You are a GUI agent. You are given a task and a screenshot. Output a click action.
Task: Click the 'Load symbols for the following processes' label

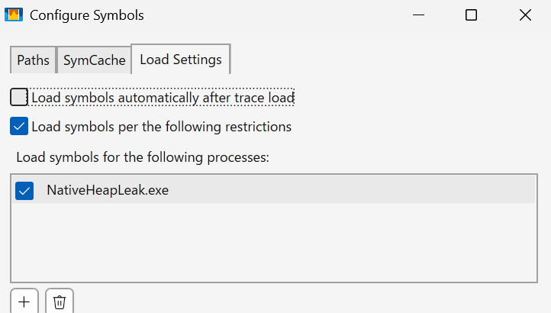(x=143, y=157)
